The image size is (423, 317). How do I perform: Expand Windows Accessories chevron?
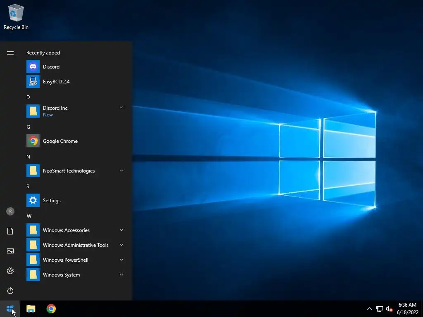tap(121, 230)
